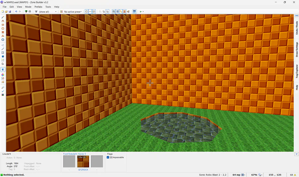The width and height of the screenshot is (299, 177).
Task: Open the Draw Settings side panel
Action: (297, 49)
